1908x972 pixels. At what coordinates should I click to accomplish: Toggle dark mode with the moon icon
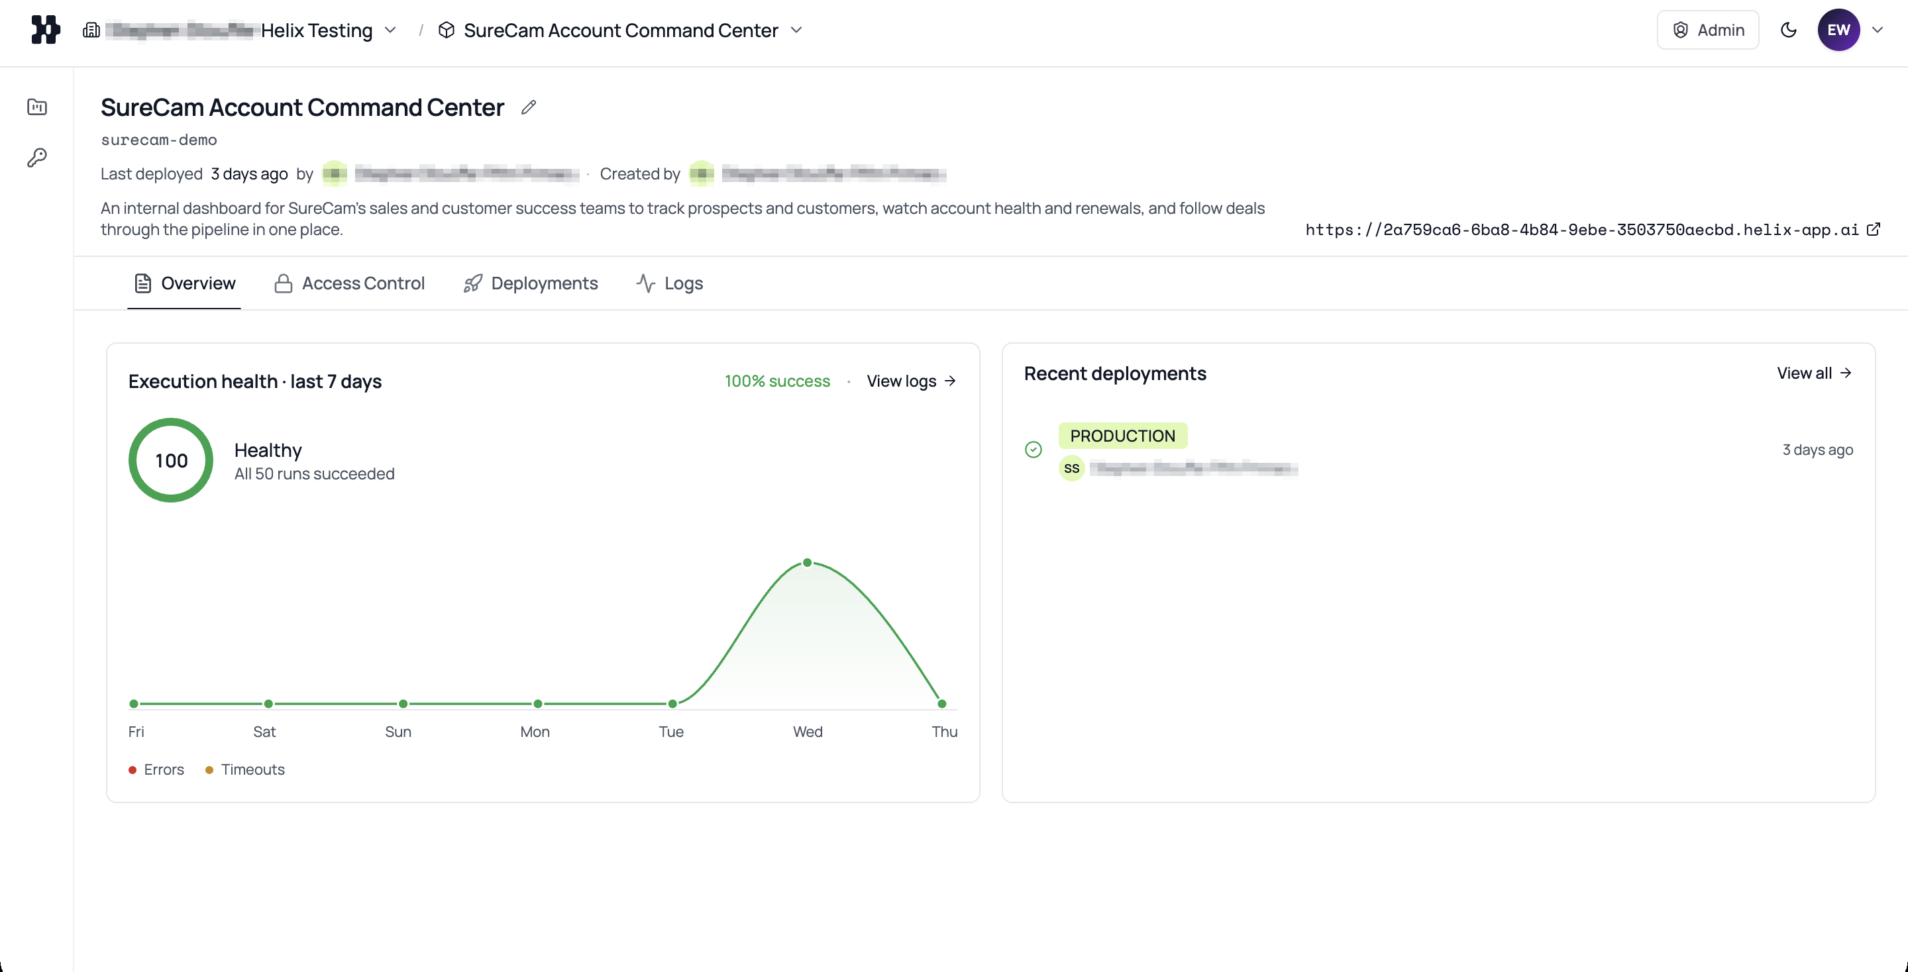(1789, 30)
